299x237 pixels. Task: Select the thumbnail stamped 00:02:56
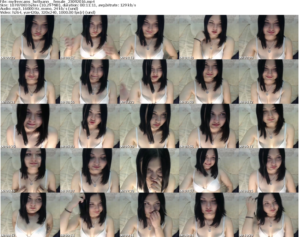(90, 82)
